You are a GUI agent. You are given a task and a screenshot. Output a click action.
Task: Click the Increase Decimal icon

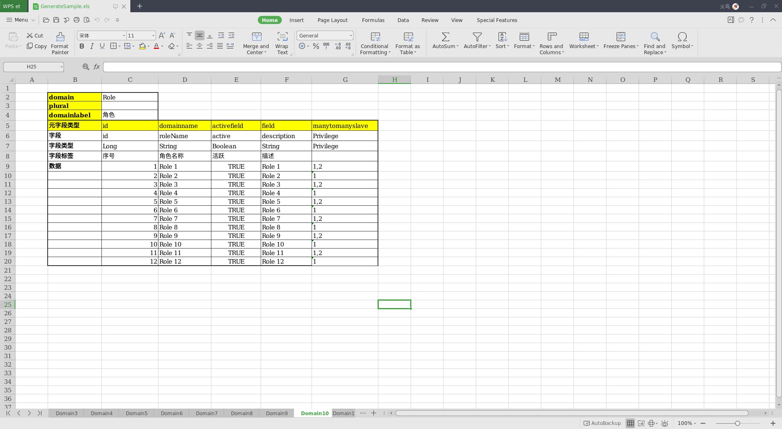[338, 46]
